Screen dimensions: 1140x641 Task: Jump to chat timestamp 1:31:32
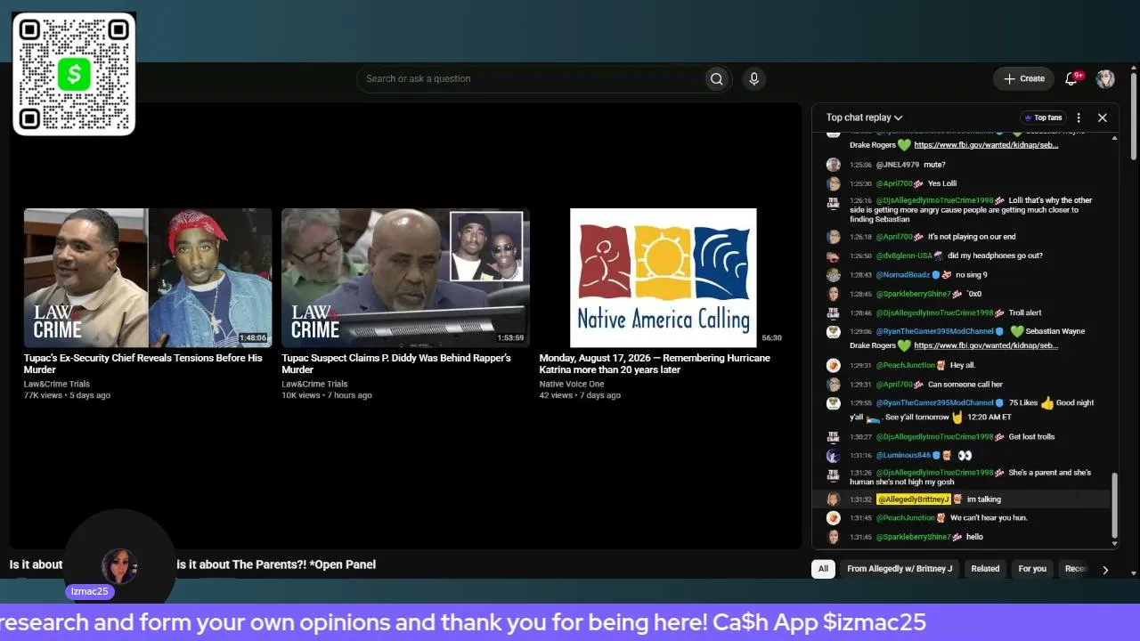coord(859,499)
